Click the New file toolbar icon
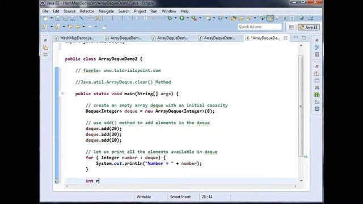363x204 pixels. [45, 18]
